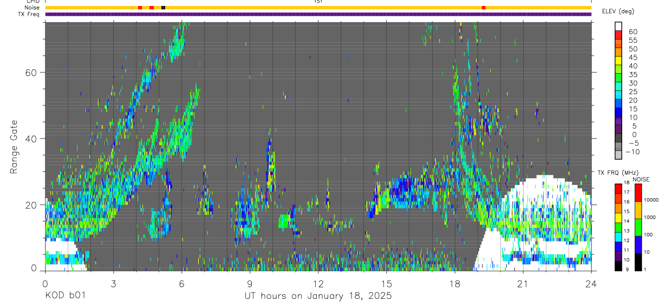The height and width of the screenshot is (307, 665).
Task: Click the 3 tick label on the UT hours axis
Action: pyautogui.click(x=113, y=283)
